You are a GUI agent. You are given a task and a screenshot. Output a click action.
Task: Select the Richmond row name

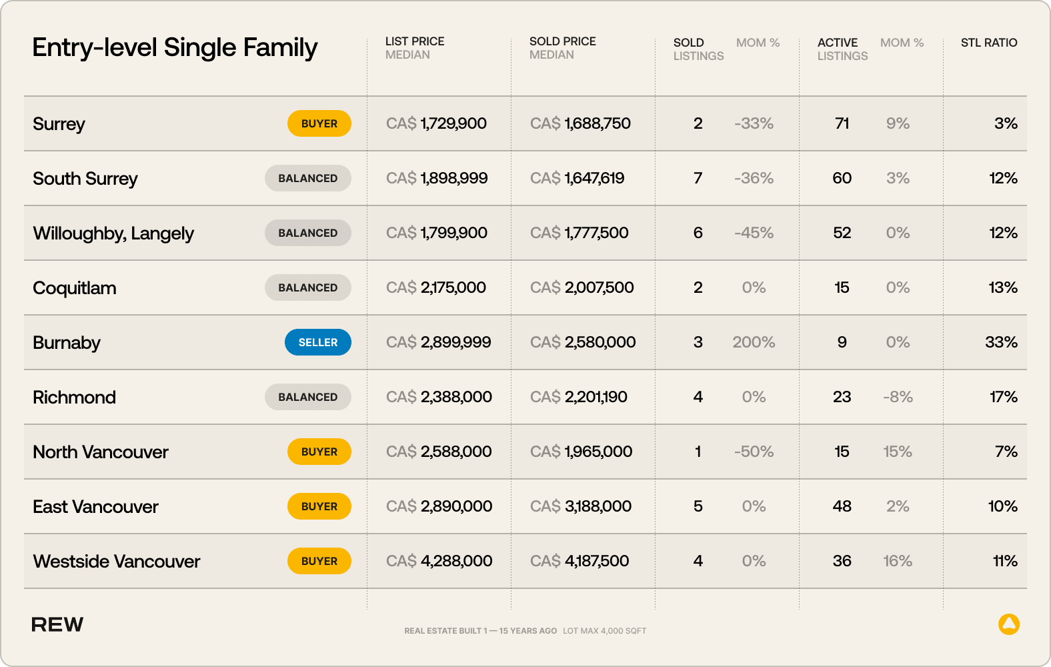point(75,398)
